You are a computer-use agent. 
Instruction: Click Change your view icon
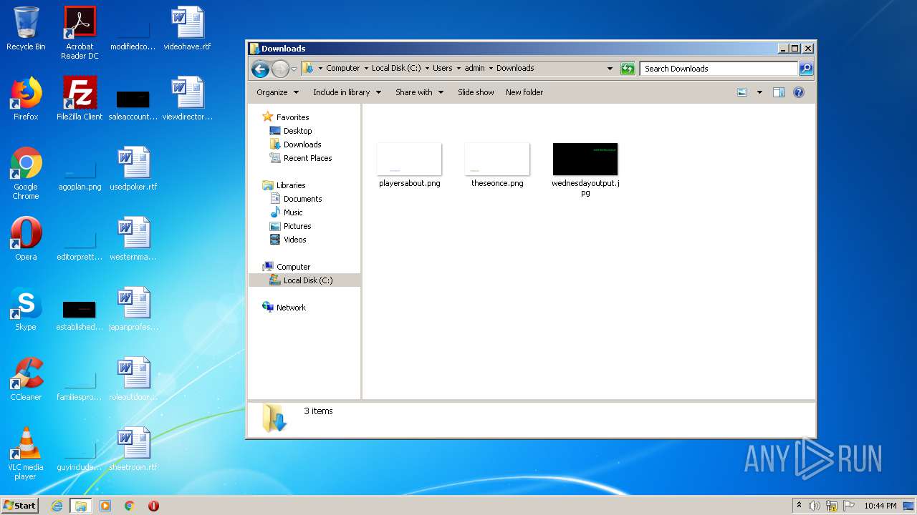coord(742,92)
